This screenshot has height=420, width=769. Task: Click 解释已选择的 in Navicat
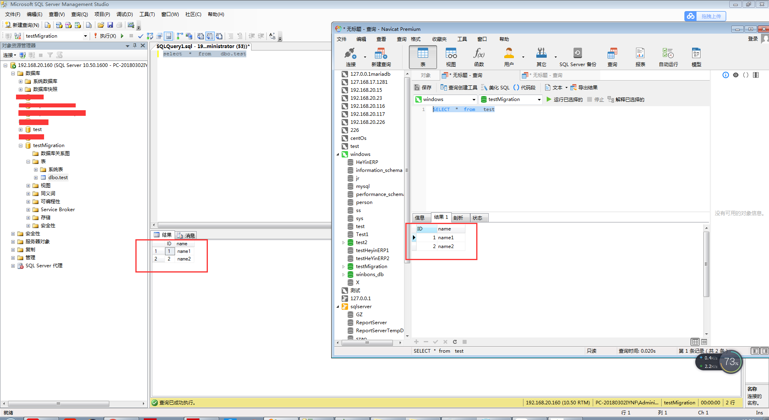pyautogui.click(x=626, y=99)
